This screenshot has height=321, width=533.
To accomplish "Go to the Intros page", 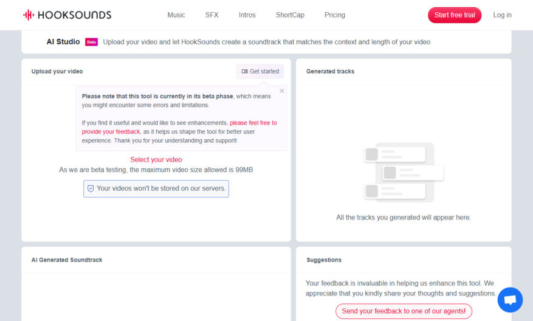I will pyautogui.click(x=247, y=15).
